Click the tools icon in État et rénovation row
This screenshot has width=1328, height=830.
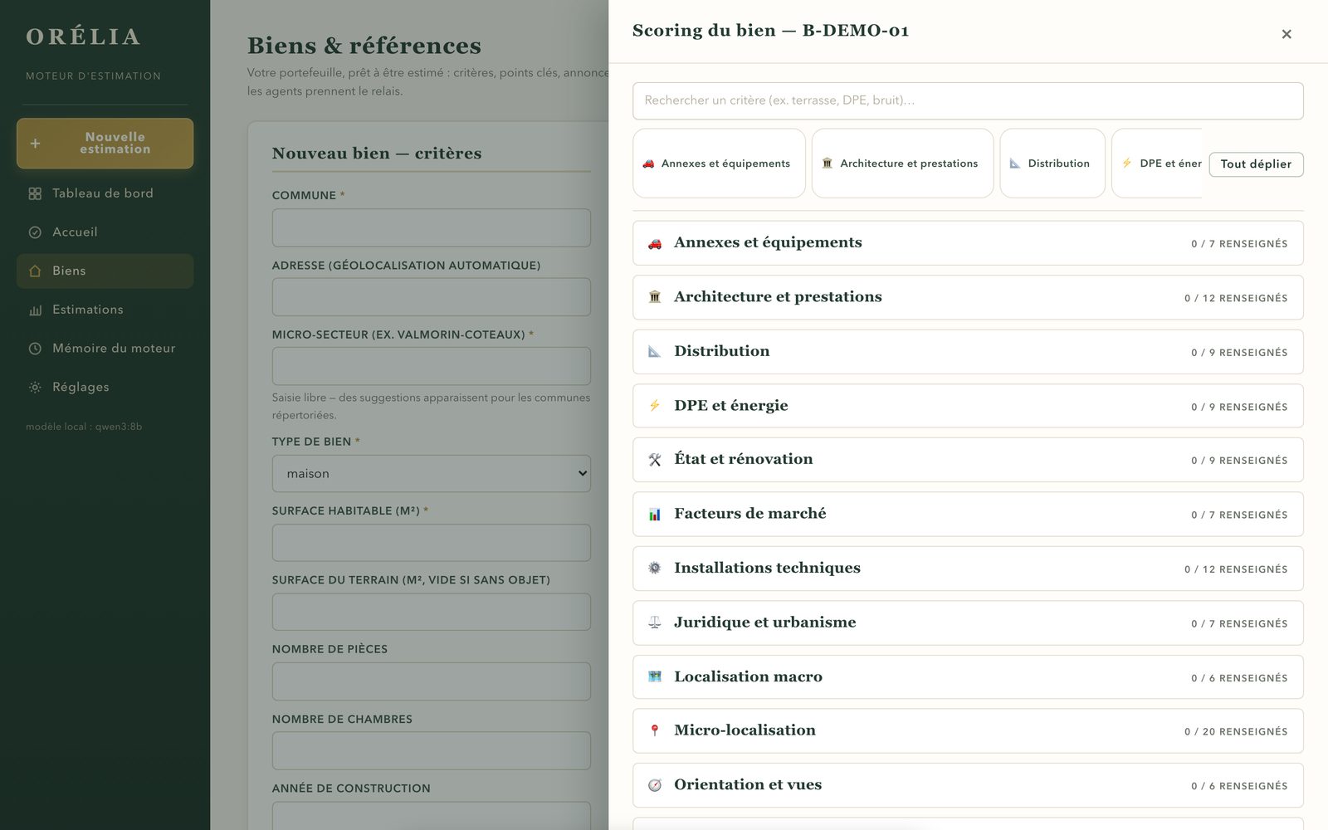tap(655, 460)
